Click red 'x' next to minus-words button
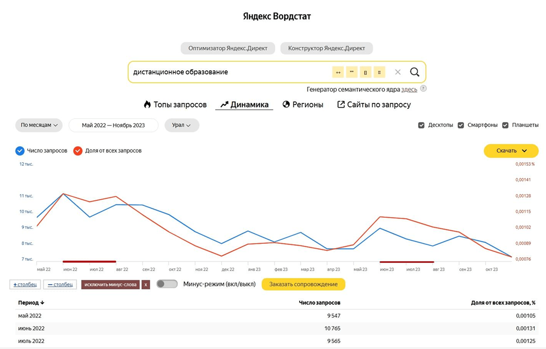Screen dimensions: 546x349 click(146, 285)
